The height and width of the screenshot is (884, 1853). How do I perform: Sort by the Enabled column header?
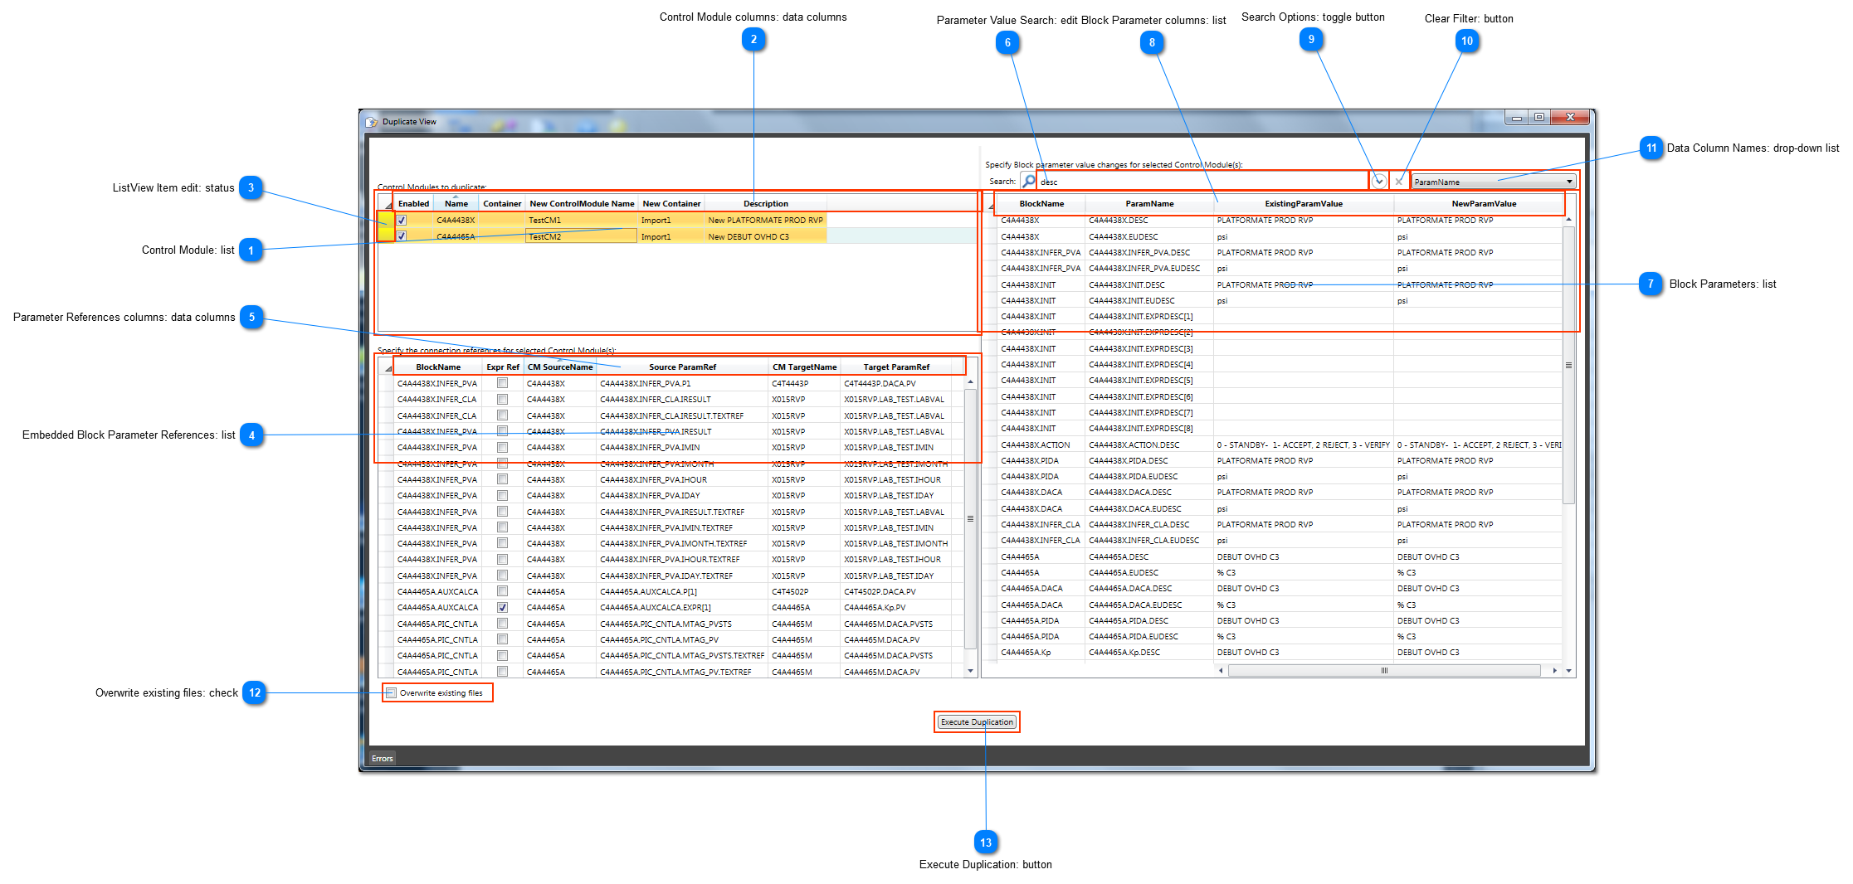coord(413,204)
